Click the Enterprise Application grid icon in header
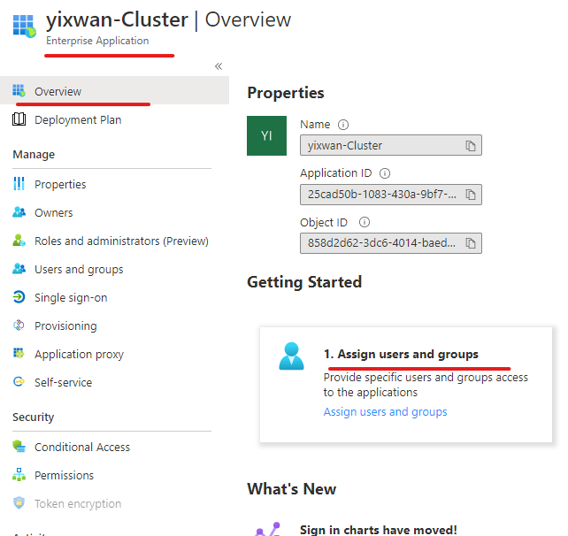Screen dimensions: 568x536 tap(25, 26)
